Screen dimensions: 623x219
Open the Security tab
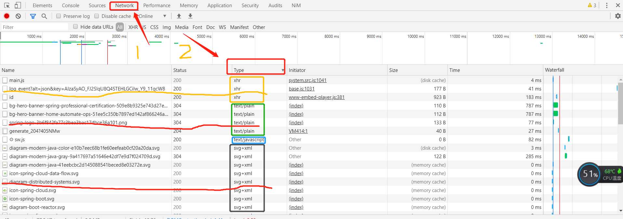(250, 5)
